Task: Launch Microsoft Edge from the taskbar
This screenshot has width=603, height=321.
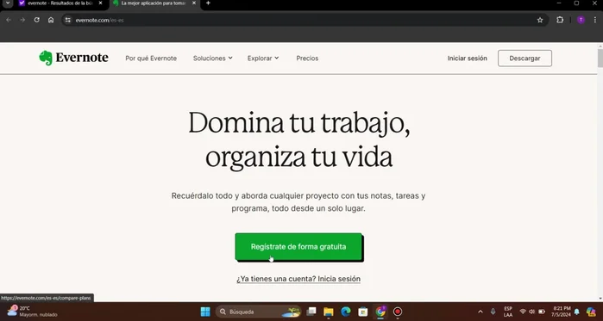Action: (346, 312)
